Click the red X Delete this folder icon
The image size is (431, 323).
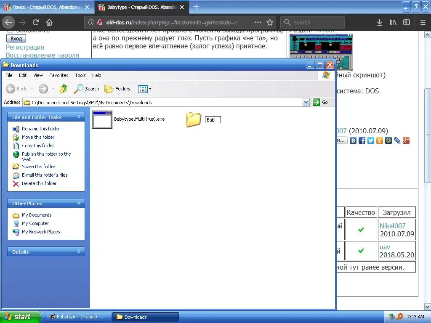point(16,184)
